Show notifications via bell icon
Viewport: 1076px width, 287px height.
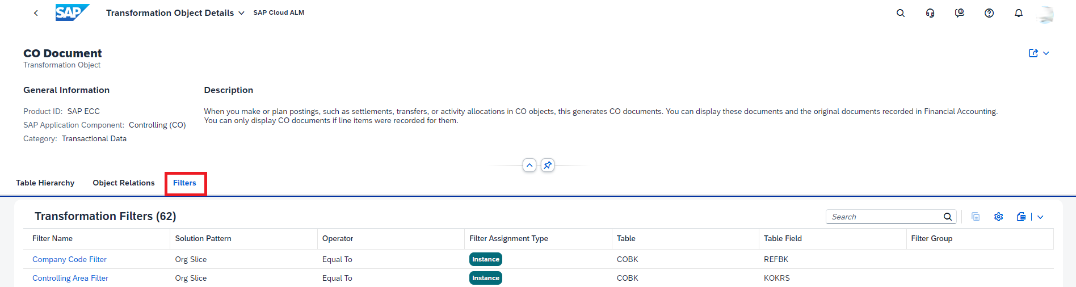tap(1018, 13)
